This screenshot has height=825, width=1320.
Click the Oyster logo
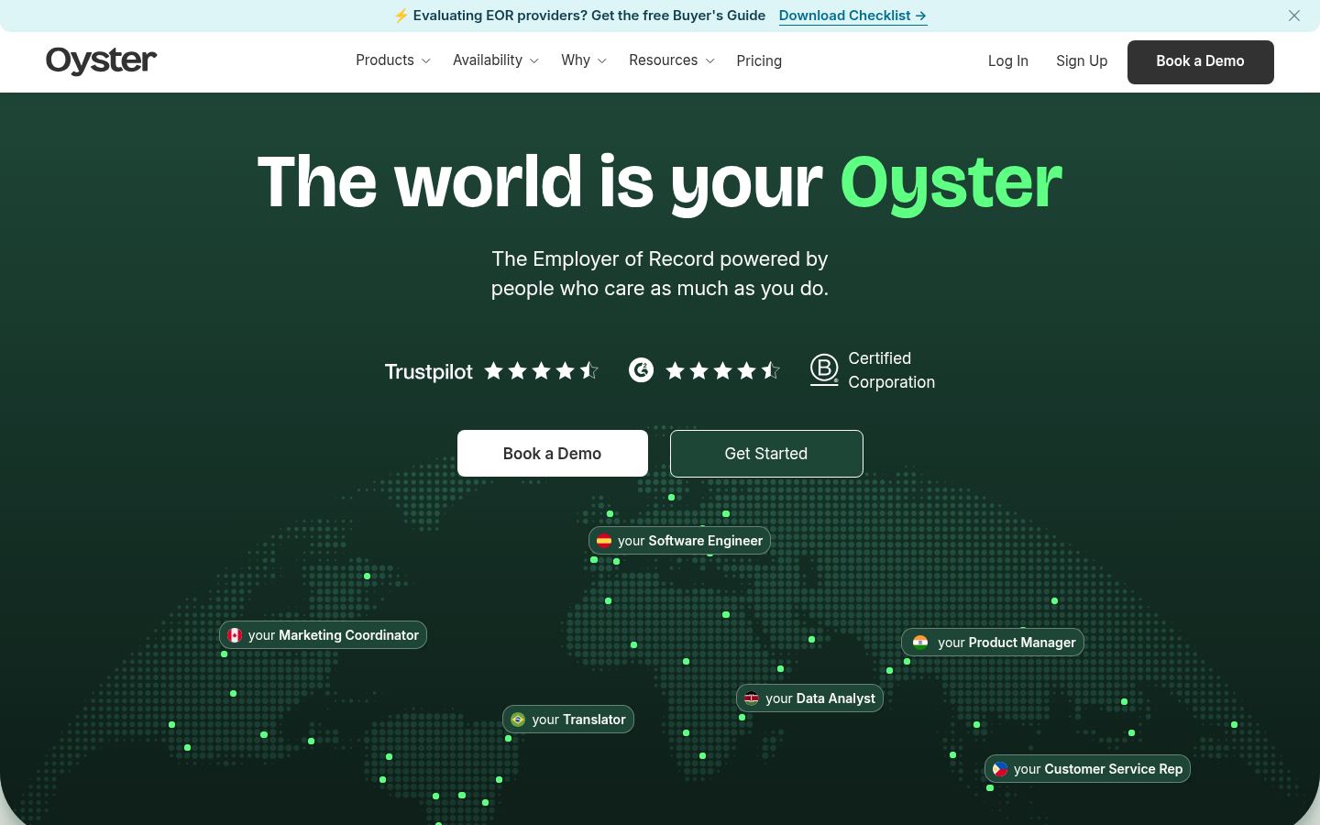(101, 60)
